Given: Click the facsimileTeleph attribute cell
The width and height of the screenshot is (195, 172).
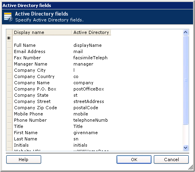Looking at the screenshot, I should click(91, 58).
